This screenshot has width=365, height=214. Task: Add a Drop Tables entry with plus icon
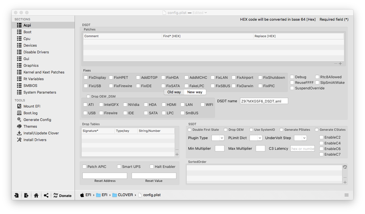(x=177, y=154)
